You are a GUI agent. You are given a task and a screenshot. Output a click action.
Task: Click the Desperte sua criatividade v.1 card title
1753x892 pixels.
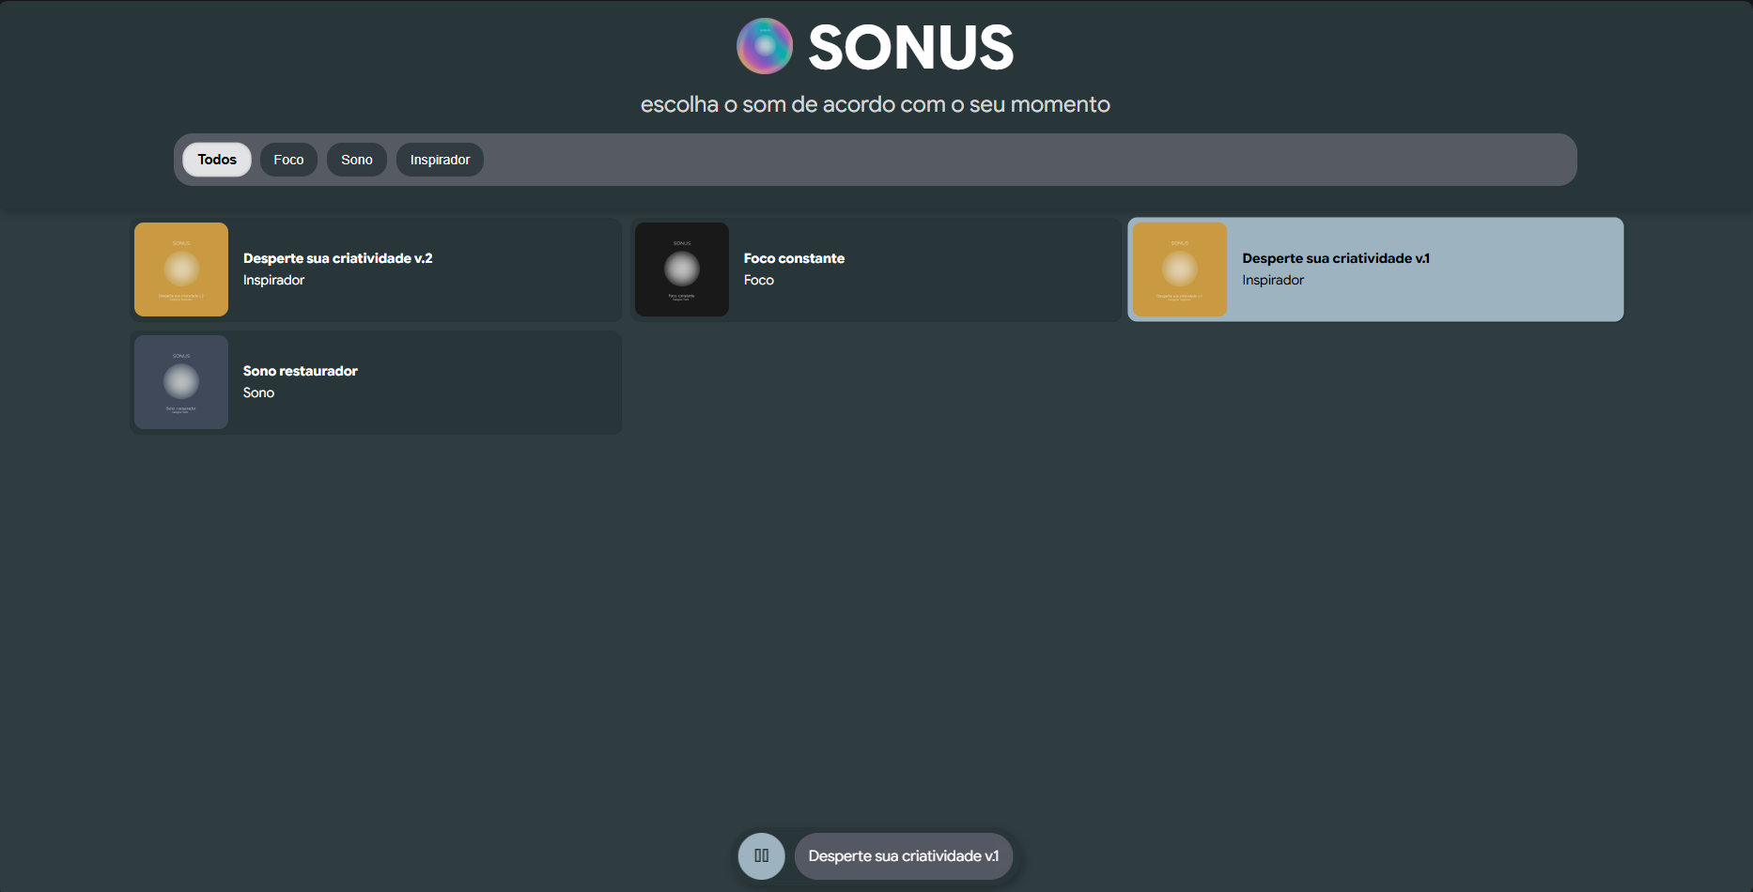click(1335, 258)
